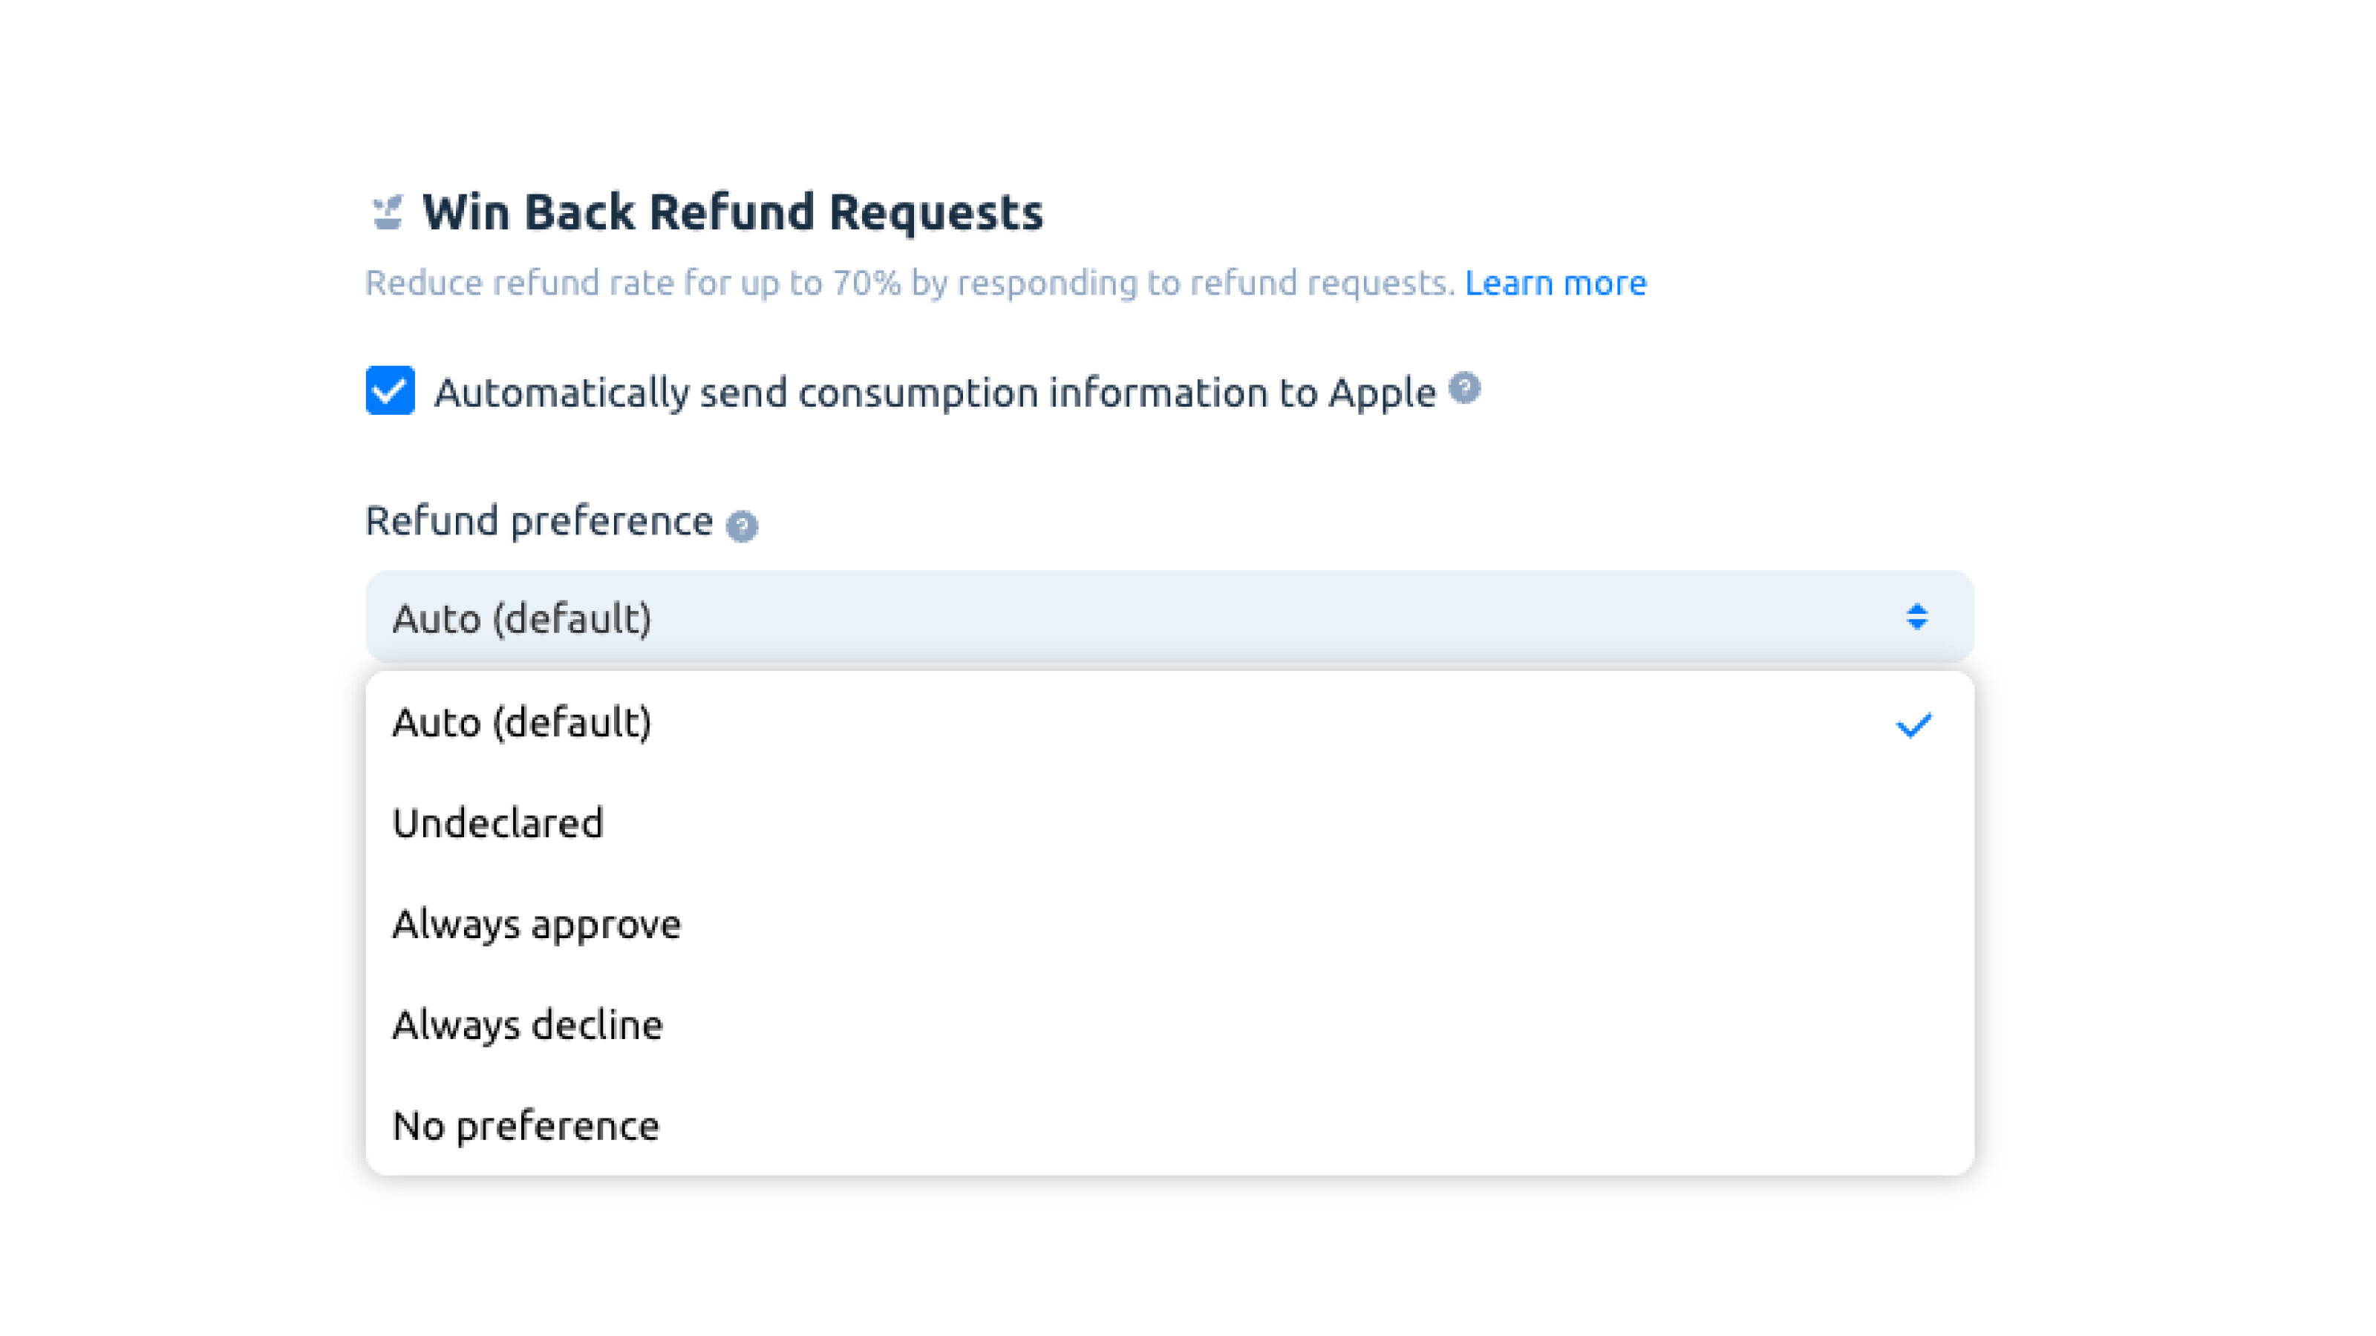Click the blue checkmark on Auto (default)
The width and height of the screenshot is (2376, 1336).
tap(1913, 726)
